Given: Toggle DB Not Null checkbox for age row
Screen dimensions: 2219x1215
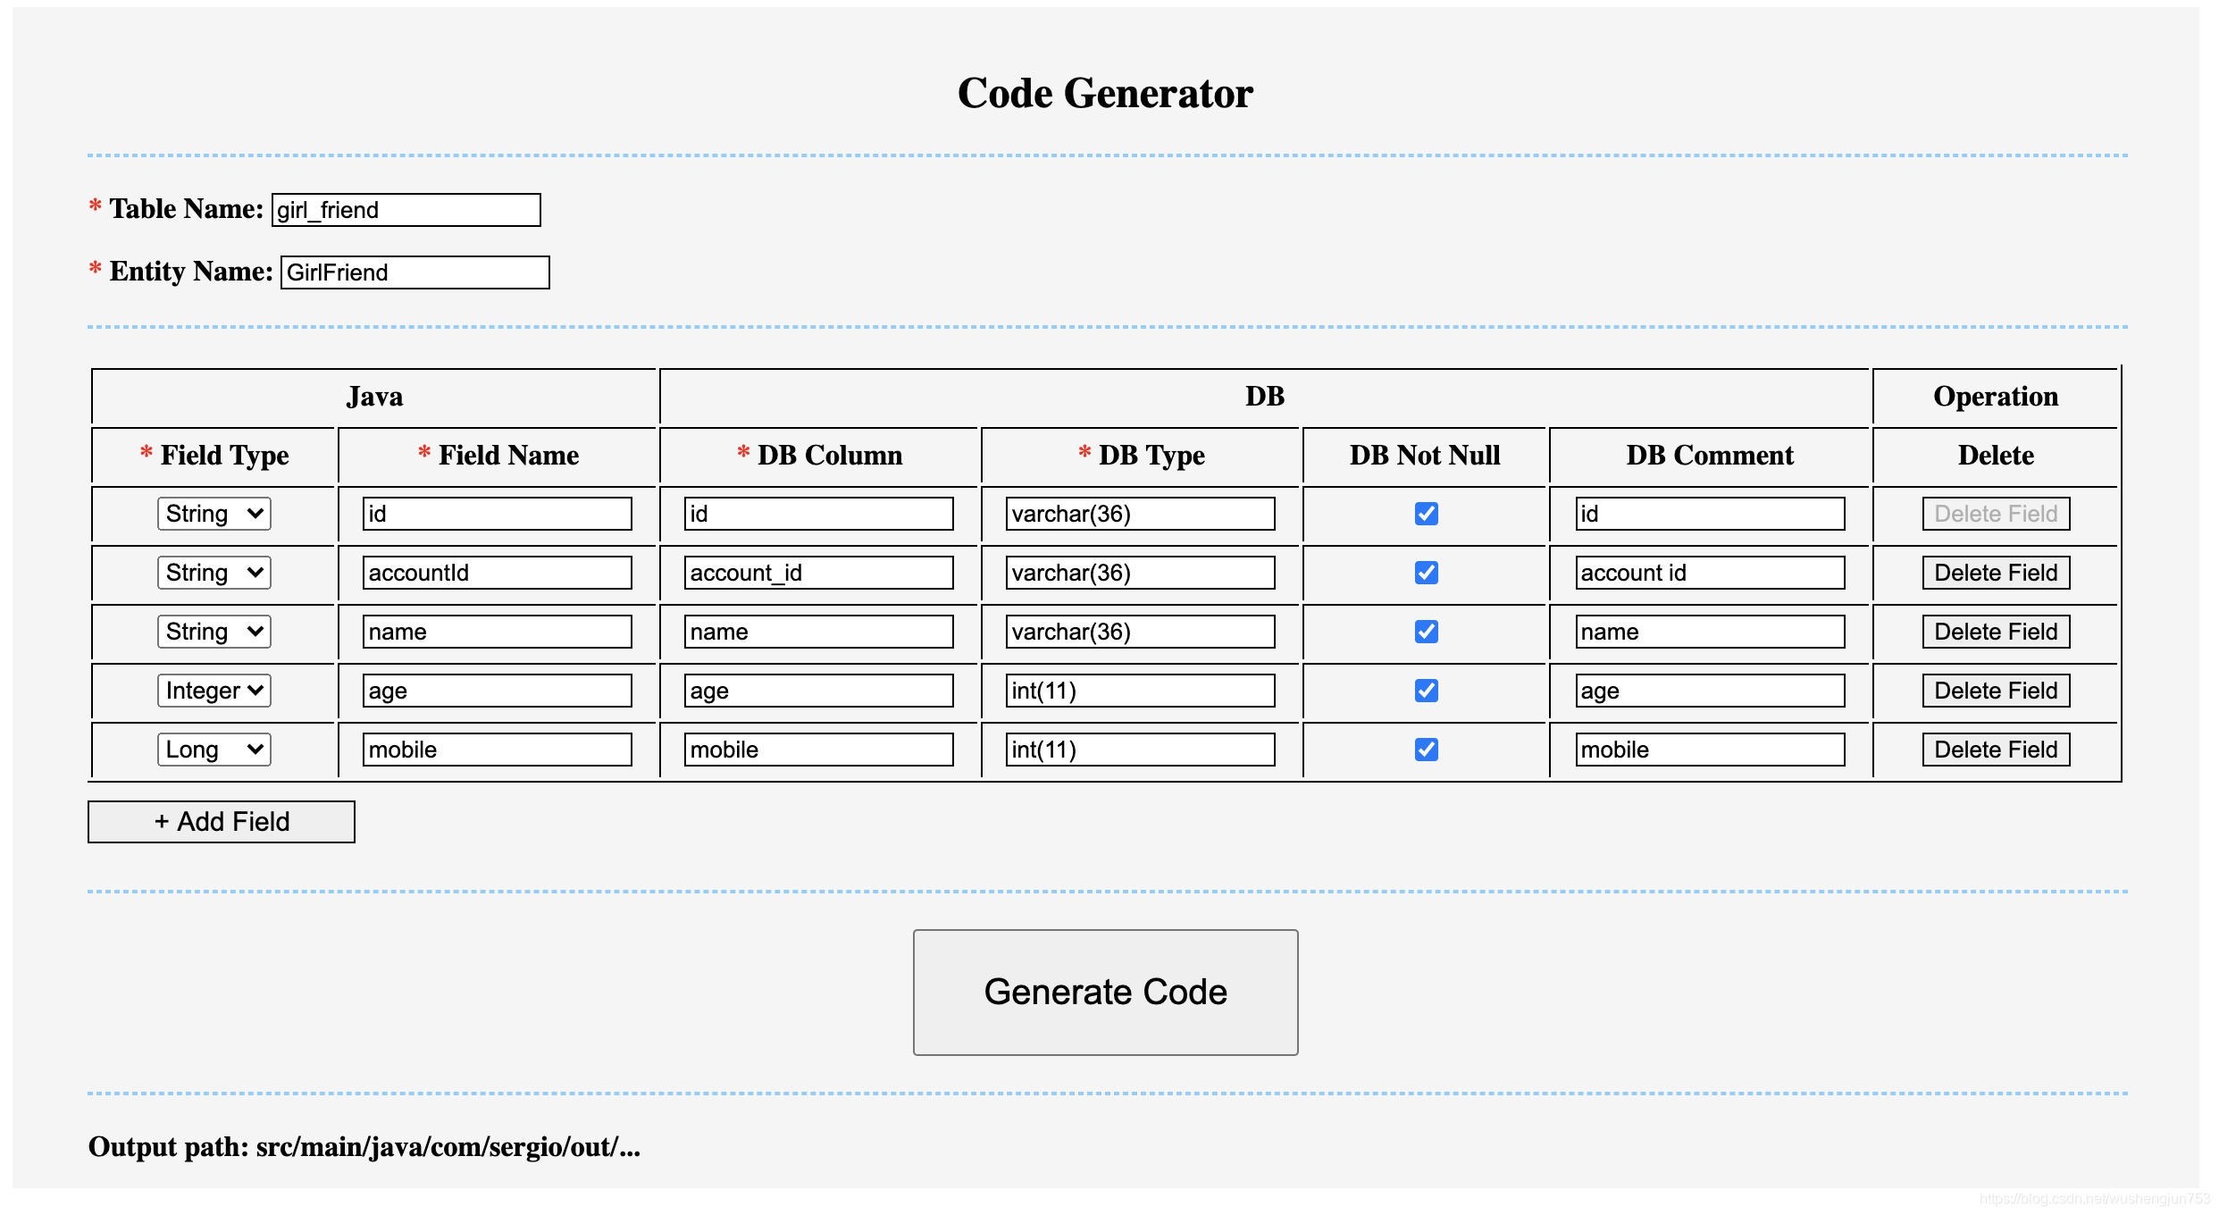Looking at the screenshot, I should pyautogui.click(x=1426, y=691).
